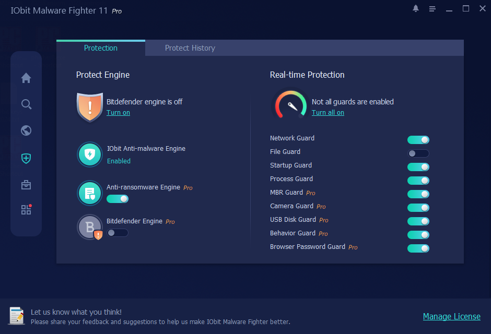Turn off Startup Guard switch
The width and height of the screenshot is (491, 334).
coord(418,167)
